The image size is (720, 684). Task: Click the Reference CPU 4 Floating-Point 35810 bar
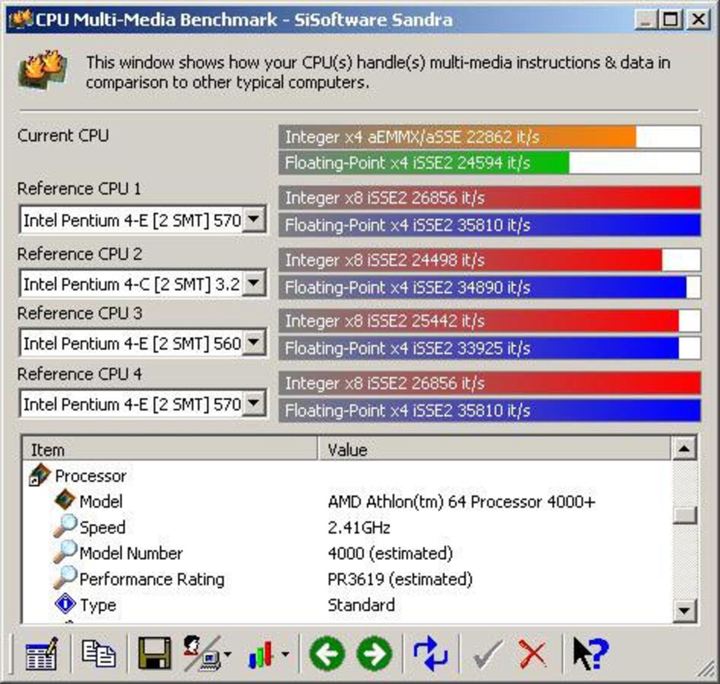click(489, 411)
